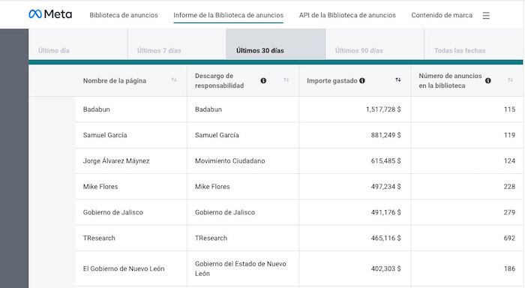This screenshot has height=288, width=525.
Task: Click ad count 186
Action: [x=509, y=268]
